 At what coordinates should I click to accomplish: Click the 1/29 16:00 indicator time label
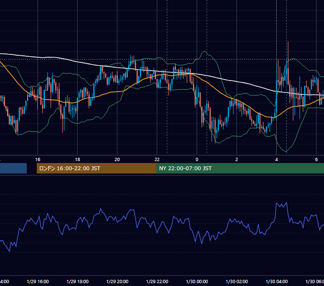tap(38, 281)
